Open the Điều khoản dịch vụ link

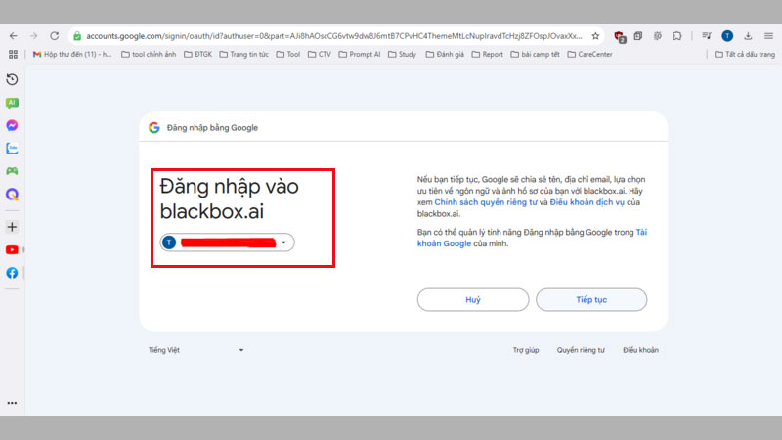point(587,202)
